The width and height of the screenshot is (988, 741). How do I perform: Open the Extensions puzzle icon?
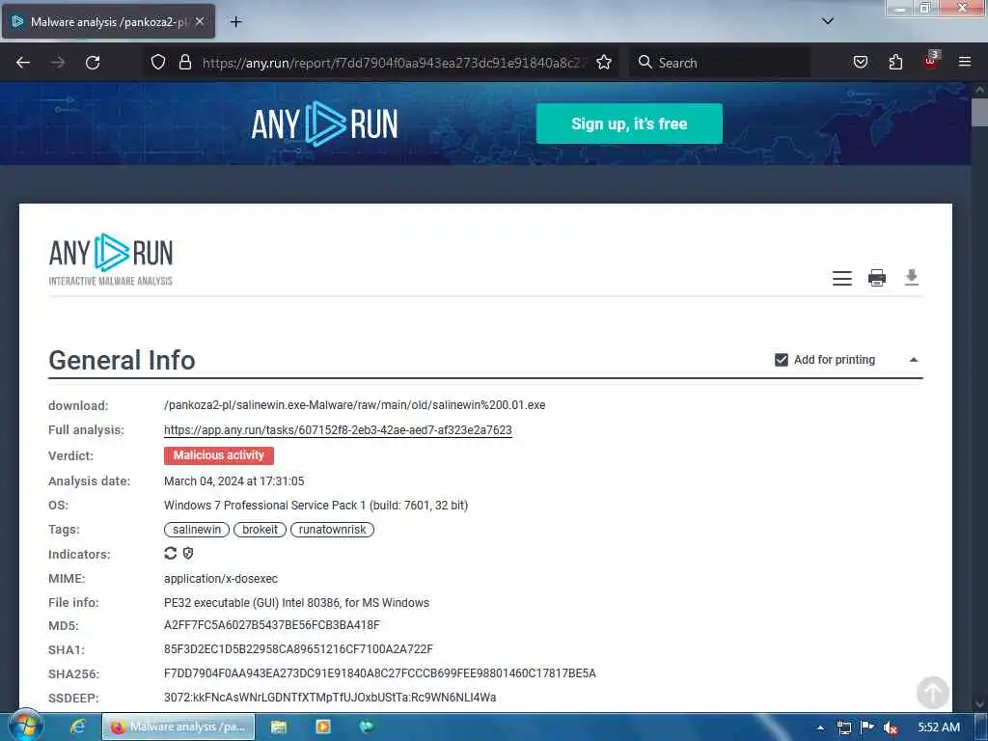click(x=895, y=63)
